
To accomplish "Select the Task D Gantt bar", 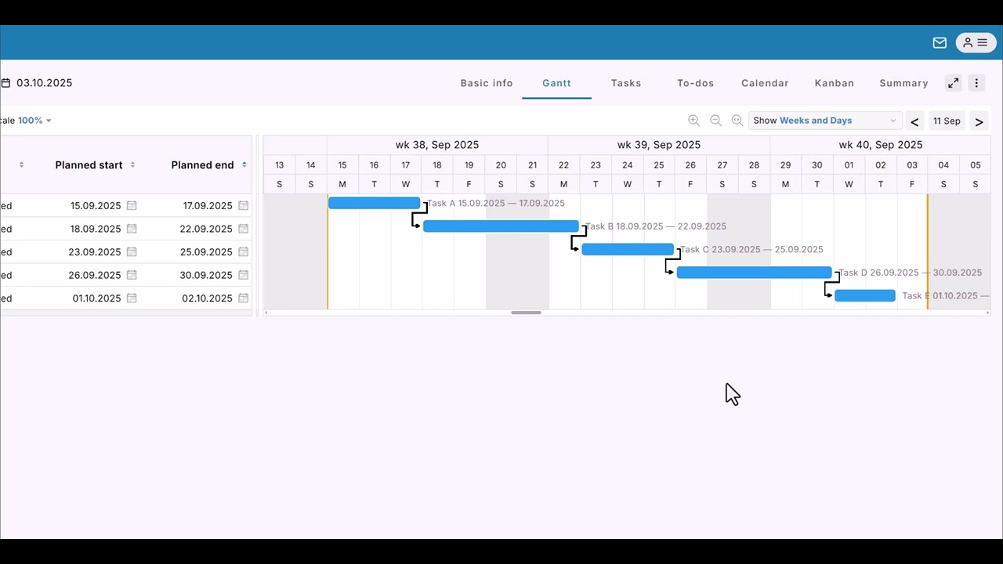I will (754, 273).
